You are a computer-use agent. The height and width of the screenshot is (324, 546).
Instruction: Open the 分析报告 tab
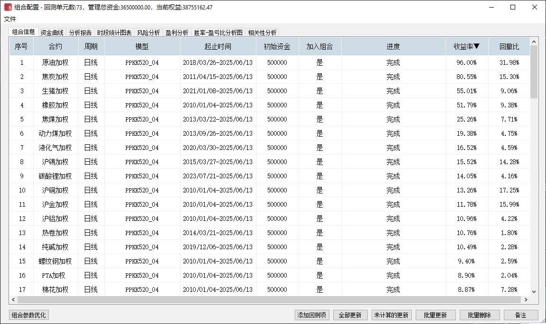tap(80, 33)
